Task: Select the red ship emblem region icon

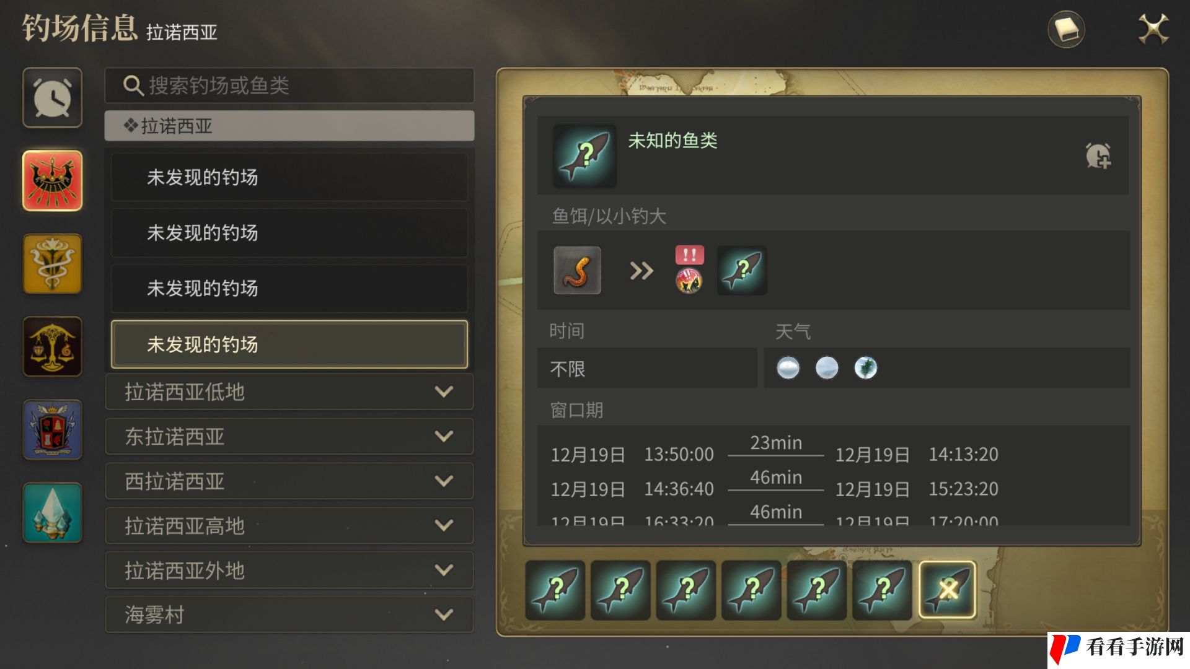Action: click(x=53, y=181)
